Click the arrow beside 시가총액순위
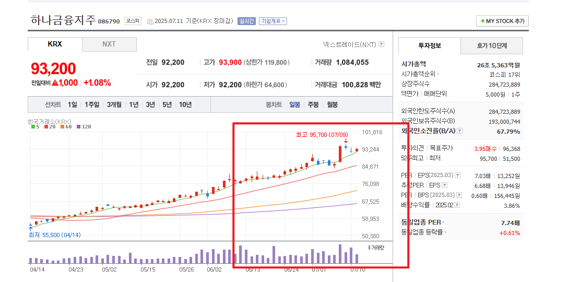 coord(439,74)
